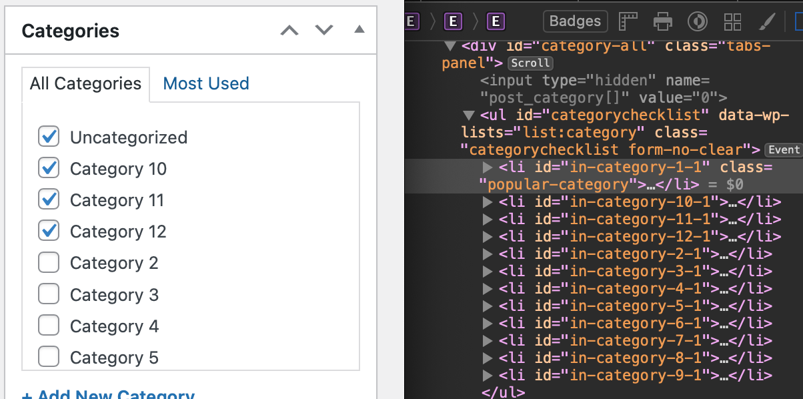
Task: Switch to the Most Used tab
Action: click(205, 83)
